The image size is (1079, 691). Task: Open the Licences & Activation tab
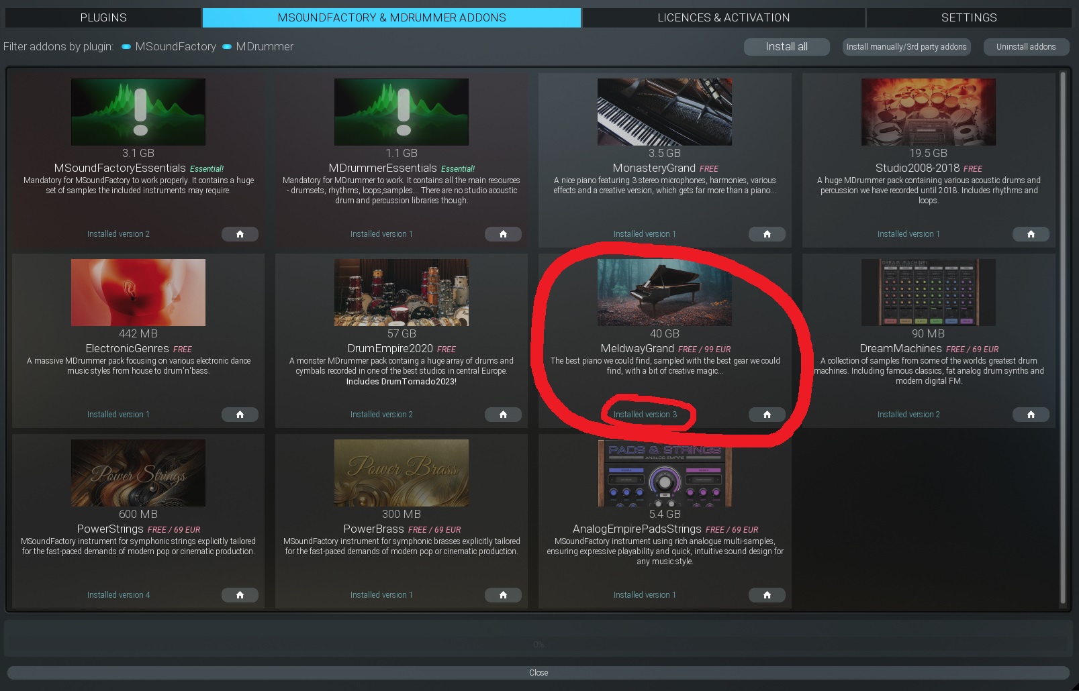pyautogui.click(x=723, y=17)
